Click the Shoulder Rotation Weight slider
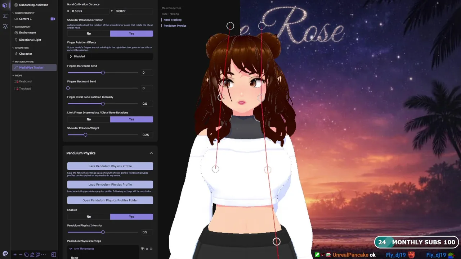 [x=103, y=135]
